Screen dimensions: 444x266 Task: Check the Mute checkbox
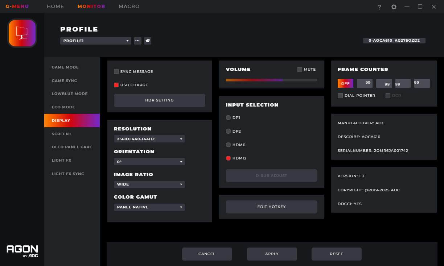(300, 70)
